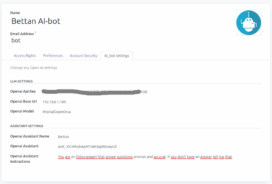The width and height of the screenshot is (272, 184).
Task: Click the Openai Assistant Name value Bettan
Action: click(63, 137)
